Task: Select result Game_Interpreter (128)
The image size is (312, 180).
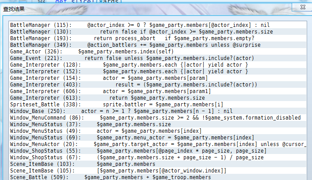Action: pos(157,65)
